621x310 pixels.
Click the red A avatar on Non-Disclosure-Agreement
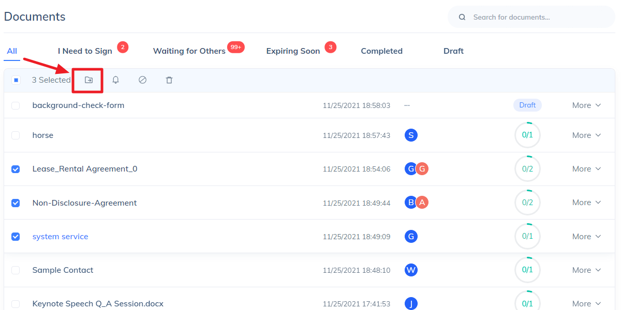[422, 203]
